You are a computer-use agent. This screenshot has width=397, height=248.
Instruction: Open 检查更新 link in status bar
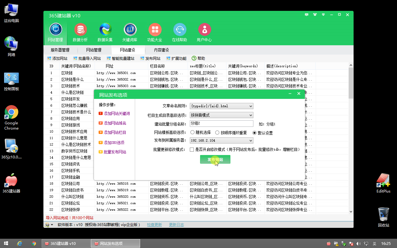154,225
